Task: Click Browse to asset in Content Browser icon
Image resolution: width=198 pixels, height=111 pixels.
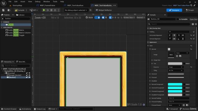Action: 9,10
